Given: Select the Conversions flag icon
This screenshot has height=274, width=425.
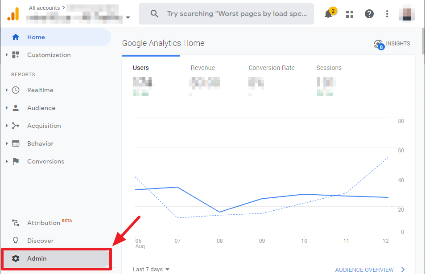Looking at the screenshot, I should tap(16, 161).
